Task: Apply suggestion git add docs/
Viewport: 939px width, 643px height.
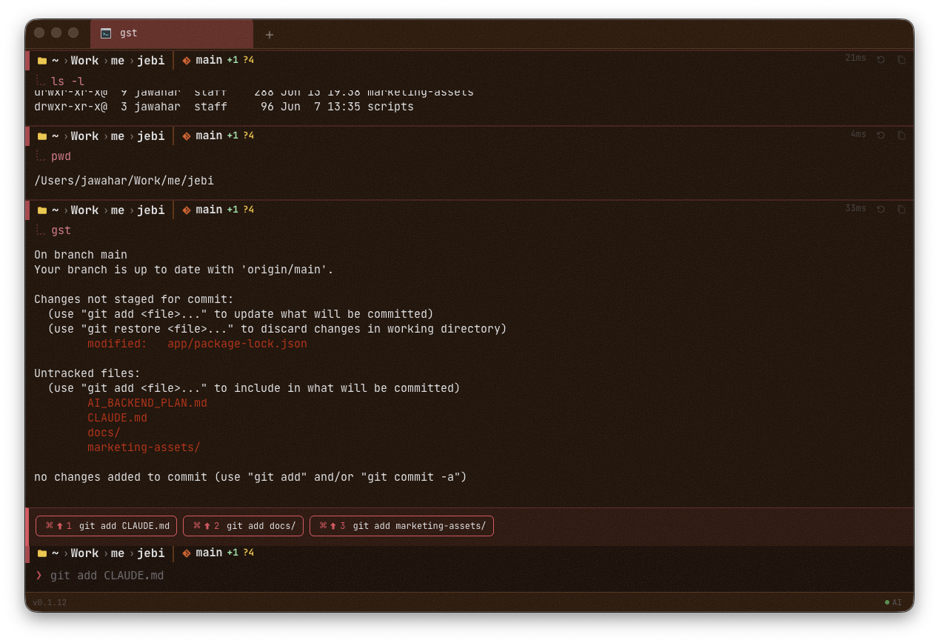Action: (243, 526)
